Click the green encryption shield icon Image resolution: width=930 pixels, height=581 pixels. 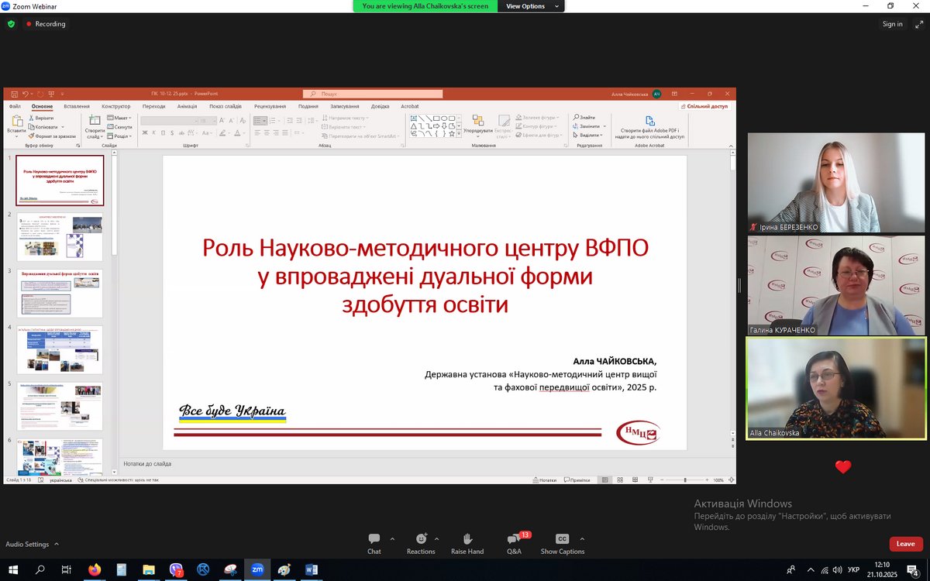pos(11,24)
